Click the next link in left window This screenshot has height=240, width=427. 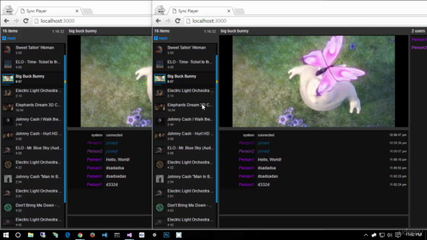[11, 38]
